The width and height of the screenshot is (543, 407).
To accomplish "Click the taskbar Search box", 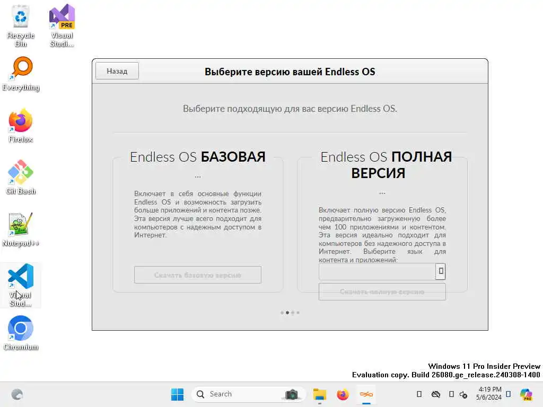I will (248, 394).
